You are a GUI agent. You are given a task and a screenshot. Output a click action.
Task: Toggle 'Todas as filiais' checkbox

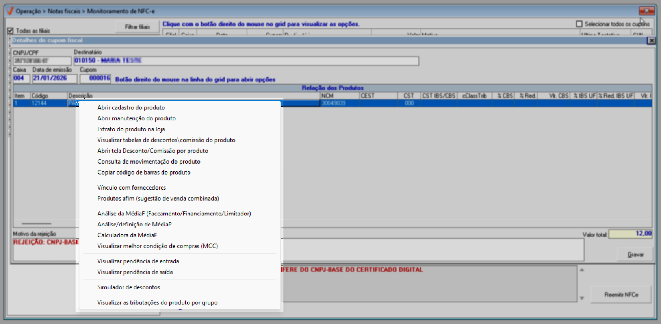(11, 31)
